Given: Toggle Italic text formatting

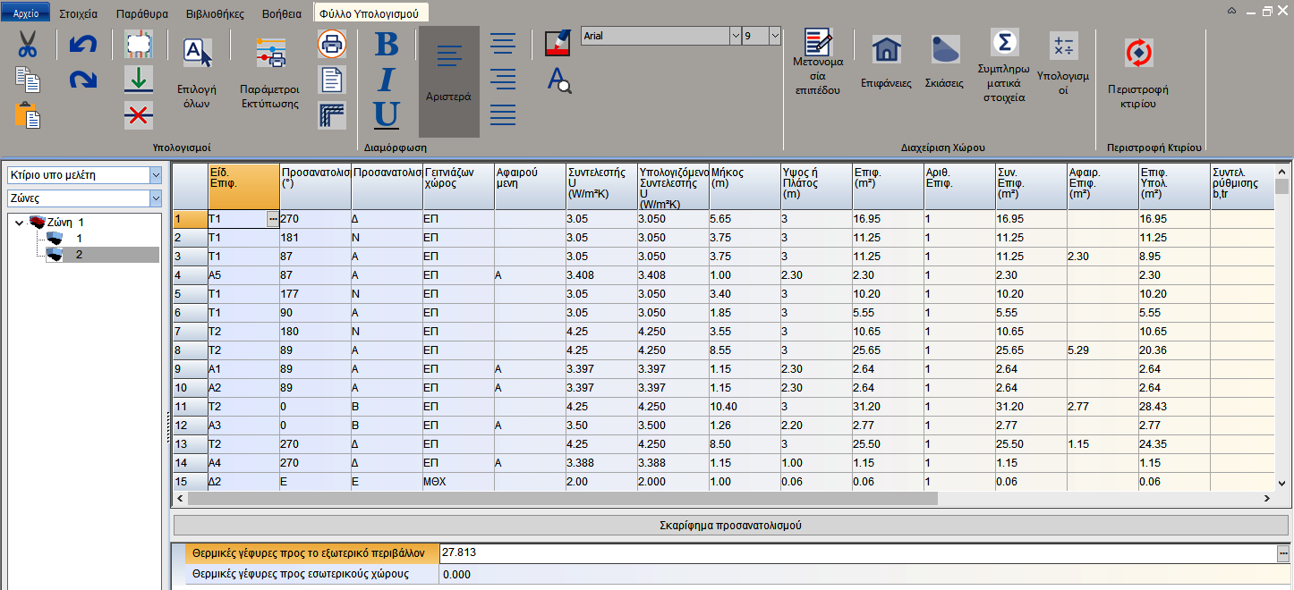Looking at the screenshot, I should (386, 80).
